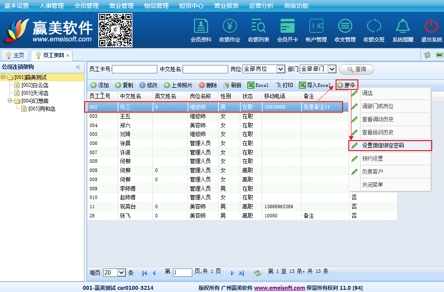Open the 帐户管理 account management icon

click(x=316, y=27)
